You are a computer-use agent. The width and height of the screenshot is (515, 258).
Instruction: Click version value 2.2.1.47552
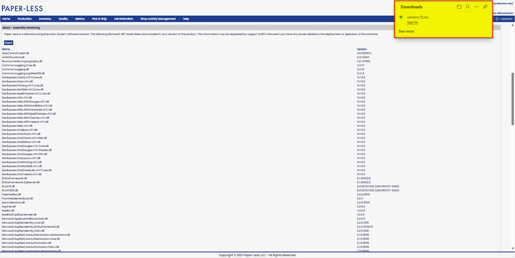(363, 61)
